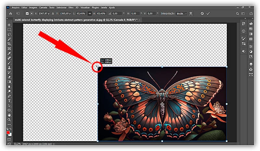Toggle relative positioning triangle for reference point
The image size is (260, 151).
(53, 14)
